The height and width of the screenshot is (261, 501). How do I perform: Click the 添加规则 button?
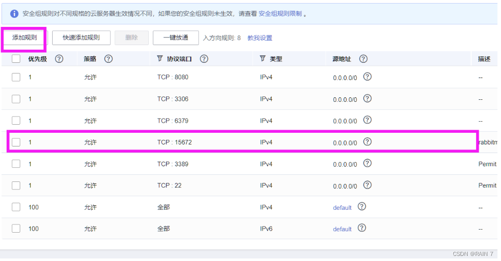[24, 38]
